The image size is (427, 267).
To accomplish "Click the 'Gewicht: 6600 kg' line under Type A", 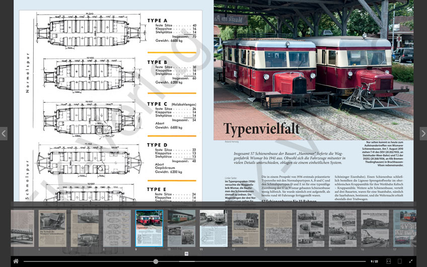I will pyautogui.click(x=169, y=41).
